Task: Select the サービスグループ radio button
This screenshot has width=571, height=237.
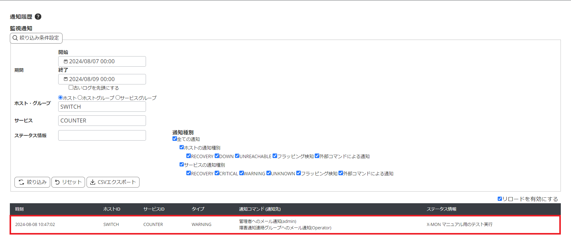Action: [118, 98]
